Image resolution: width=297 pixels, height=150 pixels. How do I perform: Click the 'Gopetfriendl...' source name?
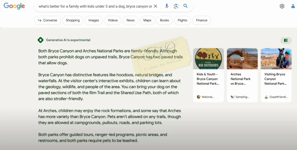point(278,97)
